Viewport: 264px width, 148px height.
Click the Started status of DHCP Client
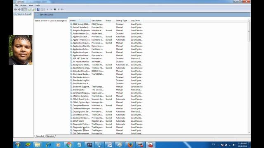click(108, 121)
